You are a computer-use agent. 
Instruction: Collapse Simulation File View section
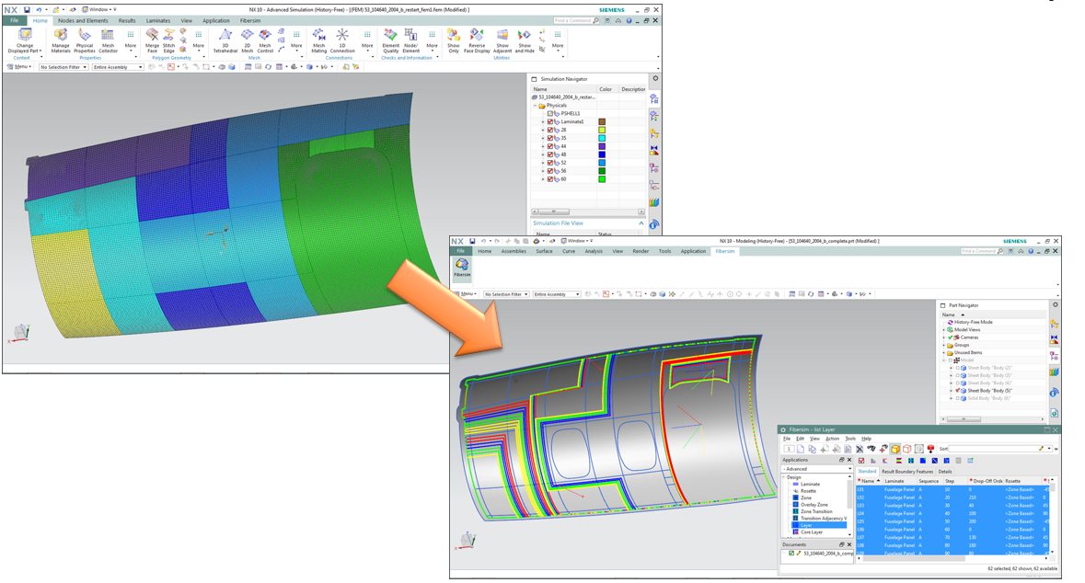click(641, 223)
